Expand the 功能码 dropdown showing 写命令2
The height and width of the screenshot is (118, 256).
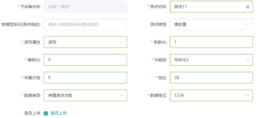211,60
